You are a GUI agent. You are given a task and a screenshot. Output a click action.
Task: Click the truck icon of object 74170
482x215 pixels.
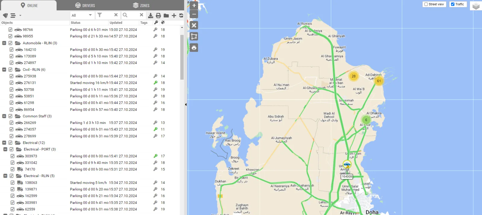pyautogui.click(x=20, y=169)
